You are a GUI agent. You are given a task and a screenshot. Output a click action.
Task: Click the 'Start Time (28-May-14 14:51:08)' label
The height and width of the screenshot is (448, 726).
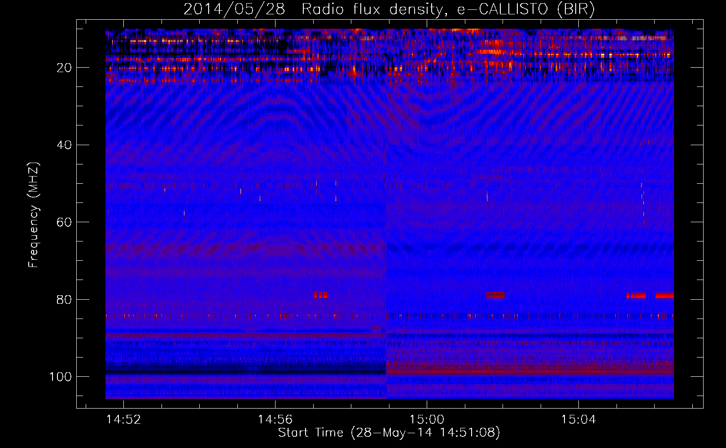(389, 433)
